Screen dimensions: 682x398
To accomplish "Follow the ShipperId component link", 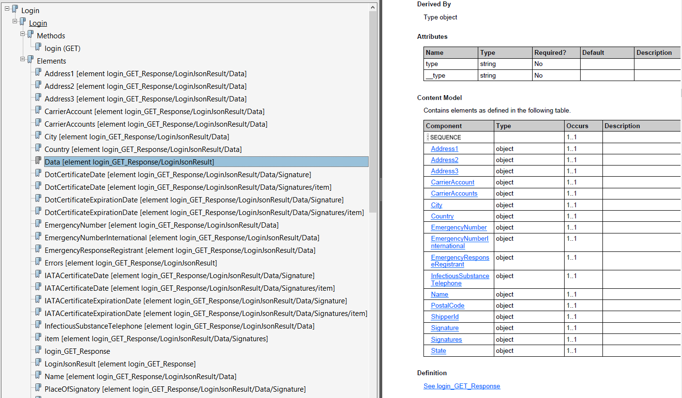I will coord(445,316).
